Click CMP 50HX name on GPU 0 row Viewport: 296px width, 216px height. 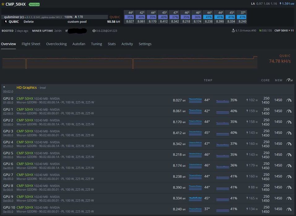pos(25,98)
